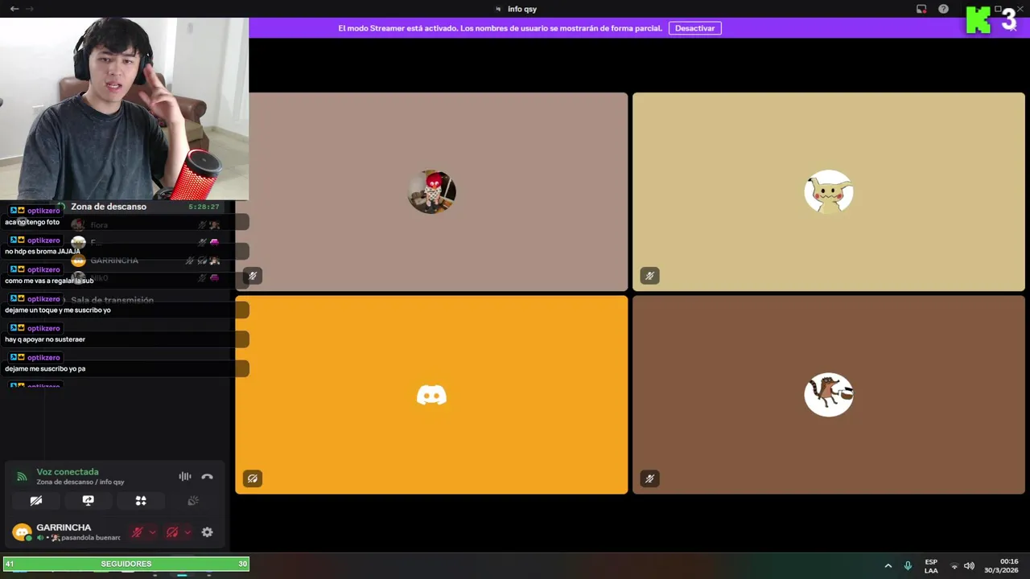Click muted mic badge on Mimikyu tile
Viewport: 1030px width, 579px height.
coord(649,276)
